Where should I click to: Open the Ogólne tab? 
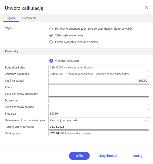(11, 18)
